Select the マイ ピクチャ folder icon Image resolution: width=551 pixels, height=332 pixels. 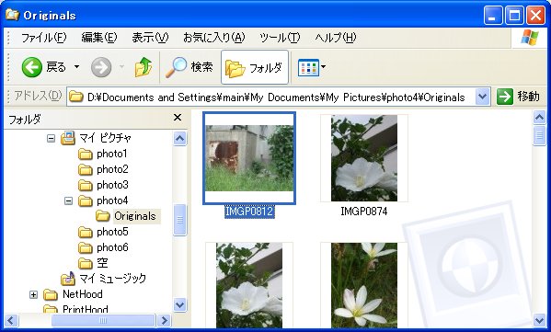point(68,138)
